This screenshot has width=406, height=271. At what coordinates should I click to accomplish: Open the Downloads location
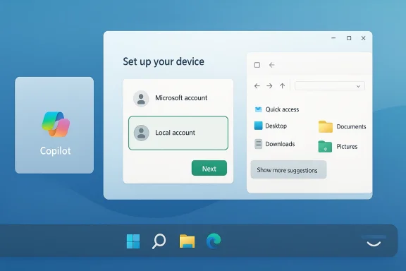coord(275,144)
